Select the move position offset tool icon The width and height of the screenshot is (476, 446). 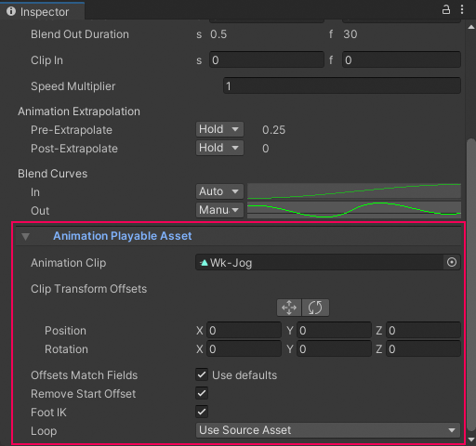pos(289,308)
